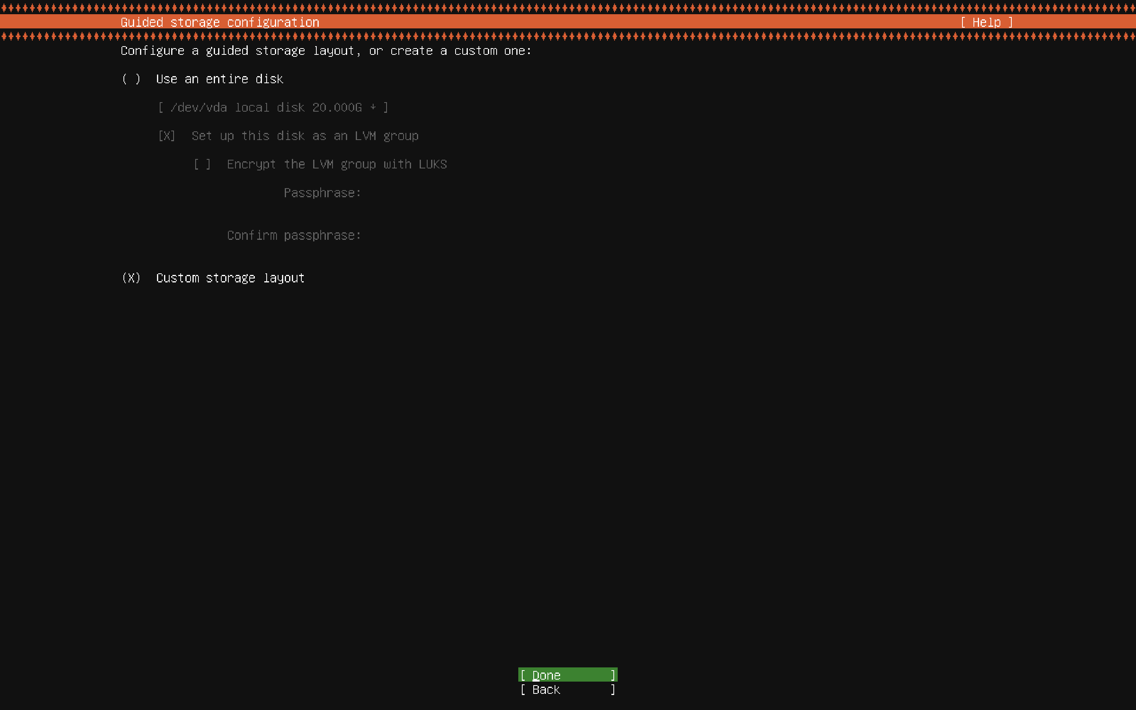Click 'Set up this disk as an LVM group' label
Viewport: 1136px width, 710px height.
(305, 136)
